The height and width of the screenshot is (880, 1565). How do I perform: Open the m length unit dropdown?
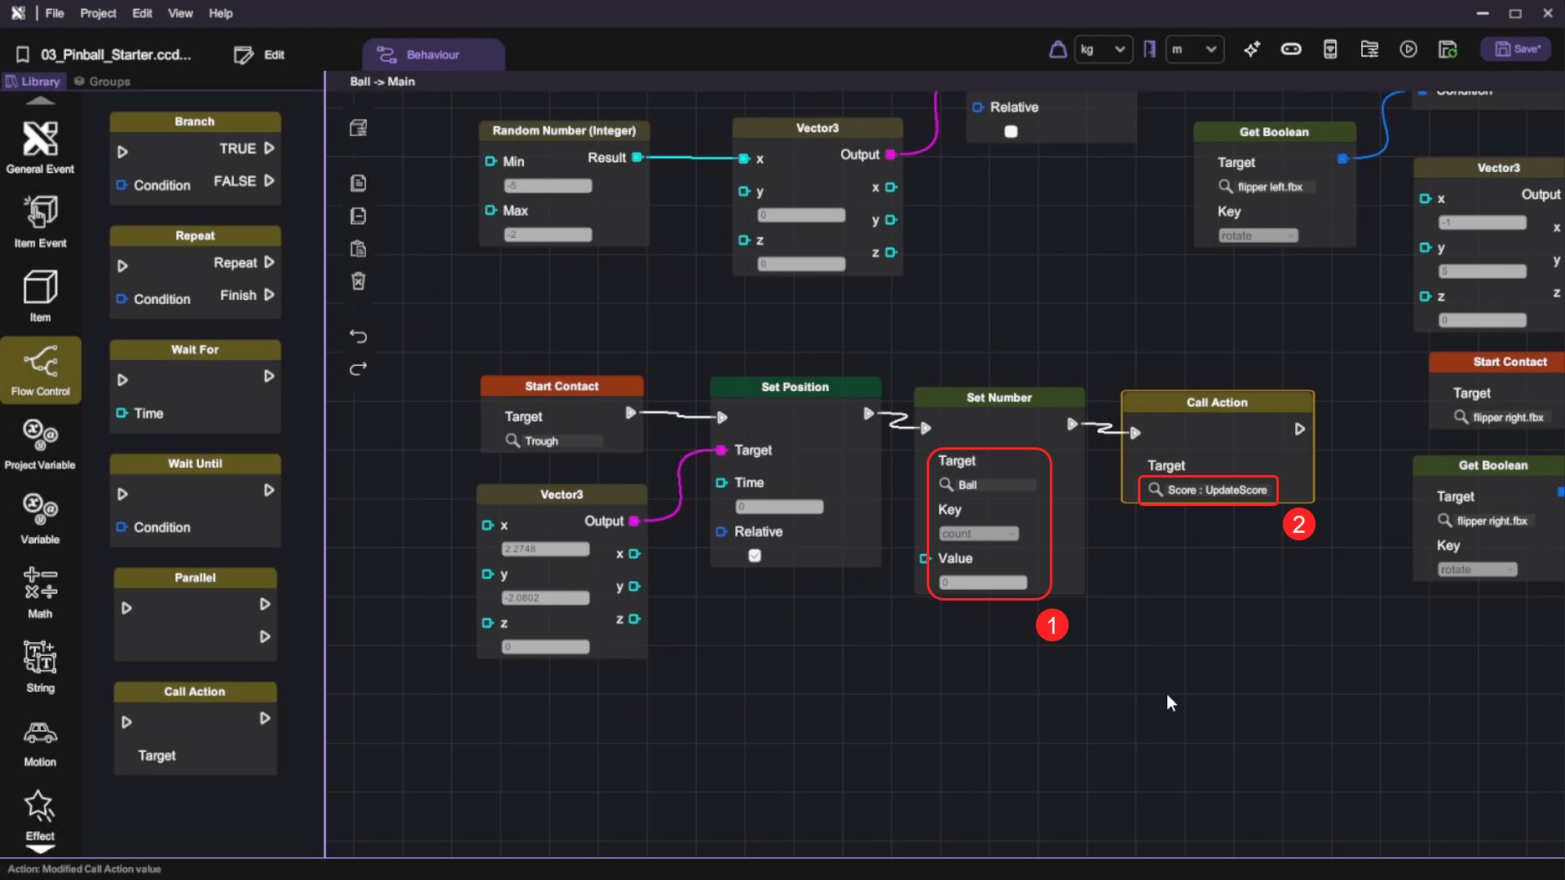1194,50
